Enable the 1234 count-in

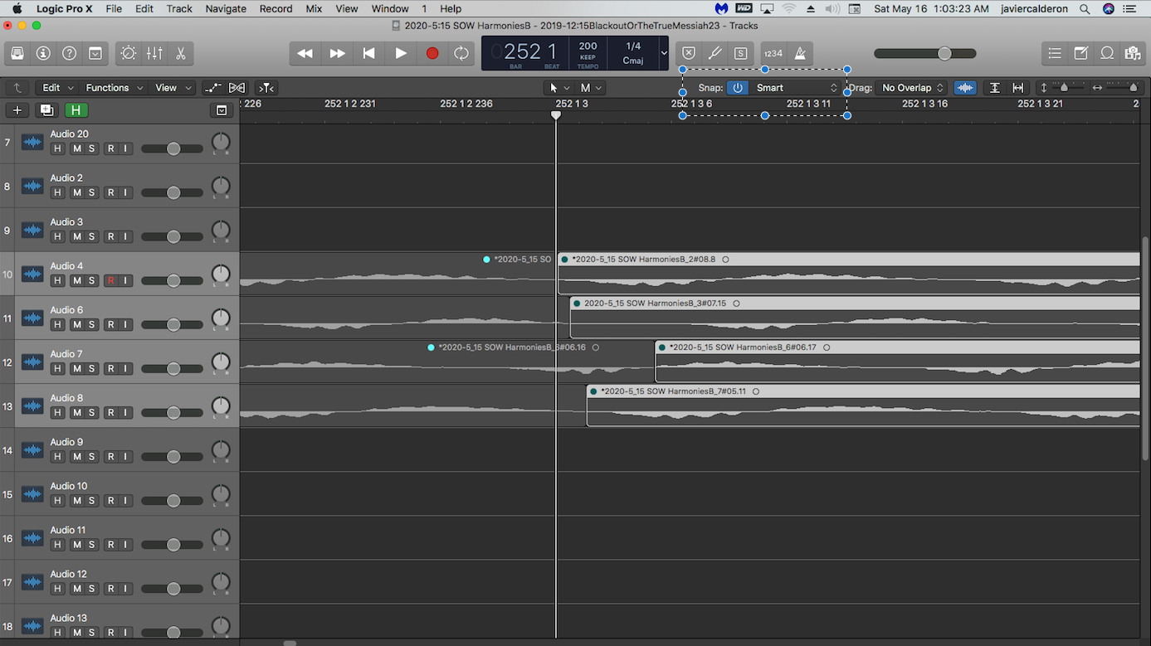coord(773,53)
